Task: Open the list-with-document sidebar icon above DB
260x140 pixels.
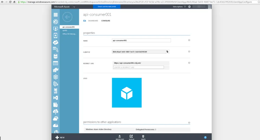Action: coord(56,49)
